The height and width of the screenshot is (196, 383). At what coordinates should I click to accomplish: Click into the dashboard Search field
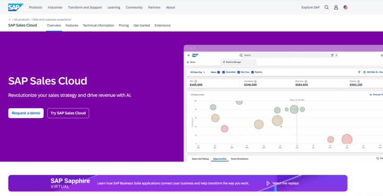click(289, 55)
